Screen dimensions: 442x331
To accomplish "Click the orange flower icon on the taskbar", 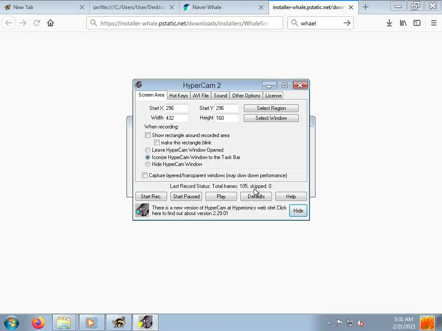I will (427, 323).
